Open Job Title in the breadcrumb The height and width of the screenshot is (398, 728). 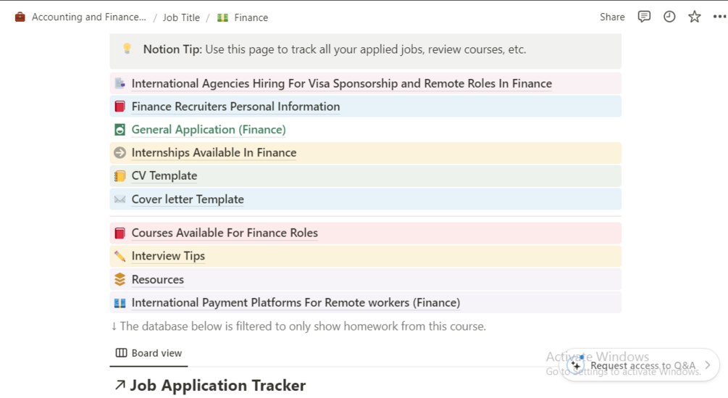pyautogui.click(x=181, y=17)
